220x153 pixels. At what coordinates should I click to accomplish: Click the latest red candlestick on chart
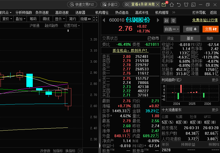[x=68, y=97]
